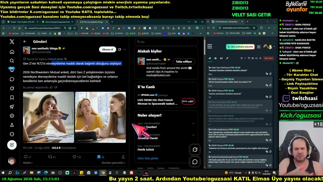Click the red Skip Alert button

point(268,58)
